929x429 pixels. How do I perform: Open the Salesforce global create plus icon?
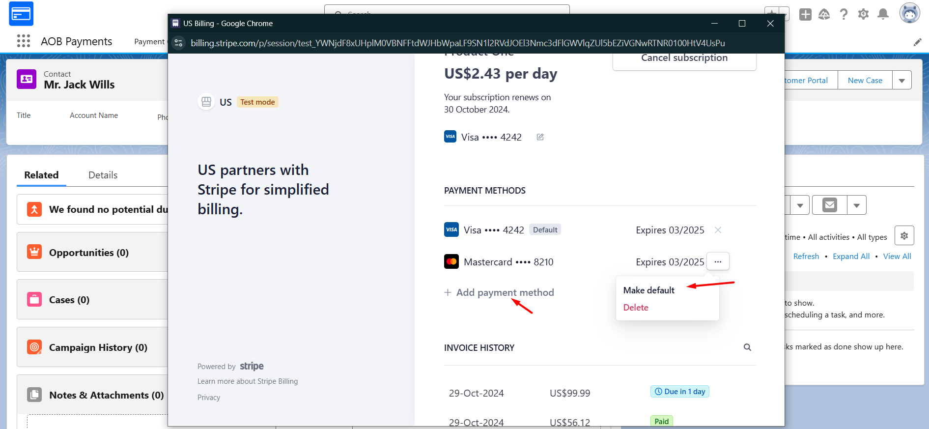point(805,14)
